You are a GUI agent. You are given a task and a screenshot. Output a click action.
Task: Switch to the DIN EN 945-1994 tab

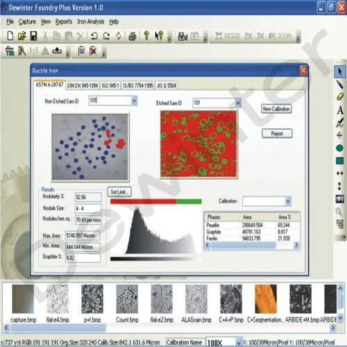tap(83, 86)
